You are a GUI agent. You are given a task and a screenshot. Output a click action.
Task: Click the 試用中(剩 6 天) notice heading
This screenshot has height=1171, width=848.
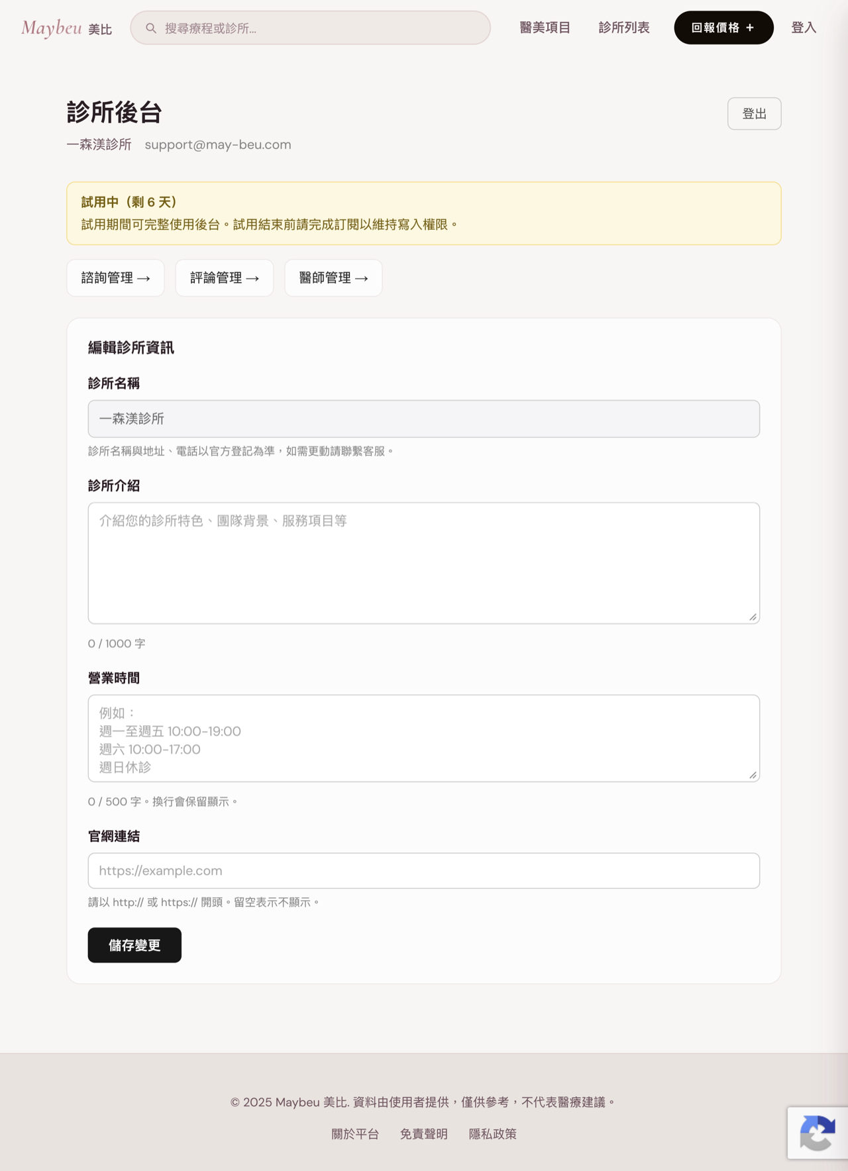pyautogui.click(x=129, y=202)
